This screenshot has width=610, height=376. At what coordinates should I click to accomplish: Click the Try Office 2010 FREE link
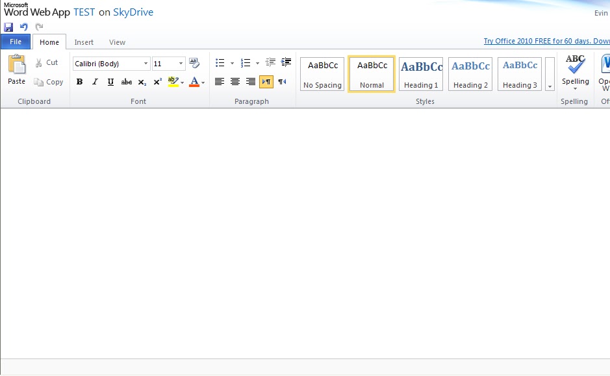(546, 41)
